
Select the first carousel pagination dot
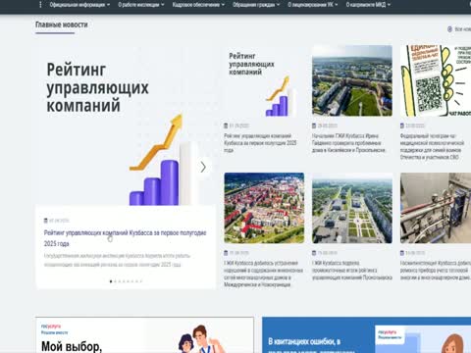(x=111, y=281)
